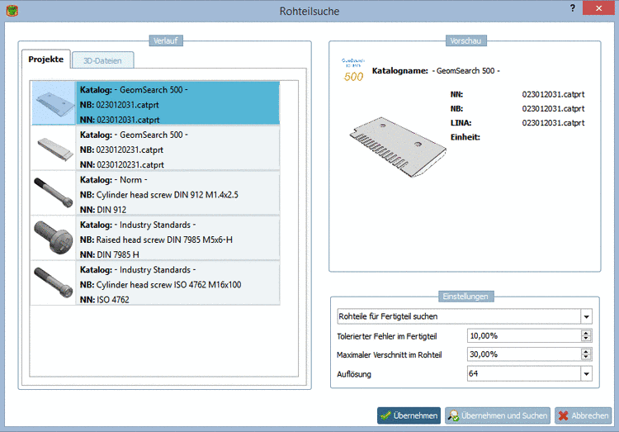619x432 pixels.
Task: Decrease Maximaler Verschnitt im Rohteil with down arrow
Action: tap(586, 358)
